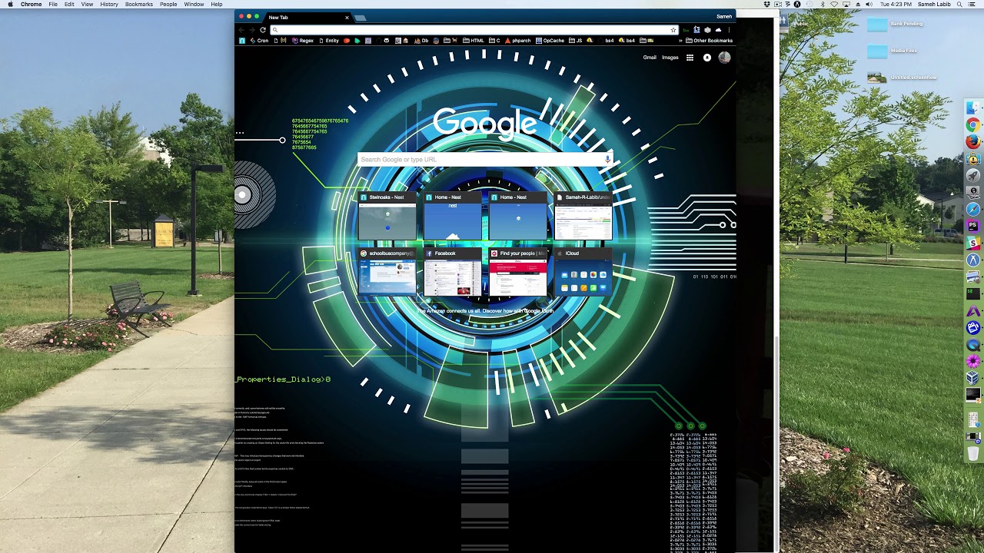Image resolution: width=984 pixels, height=553 pixels.
Task: Open the Sameh-R-Labib thumbnail
Action: [583, 217]
